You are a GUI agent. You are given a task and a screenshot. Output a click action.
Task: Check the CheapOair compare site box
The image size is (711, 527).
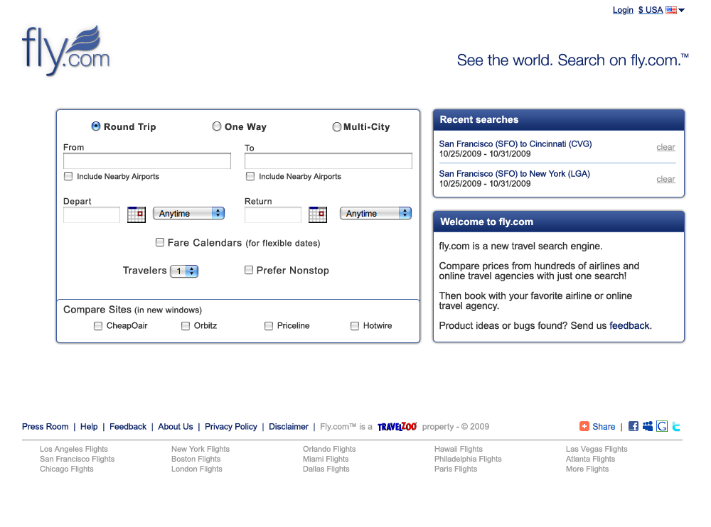coord(98,326)
